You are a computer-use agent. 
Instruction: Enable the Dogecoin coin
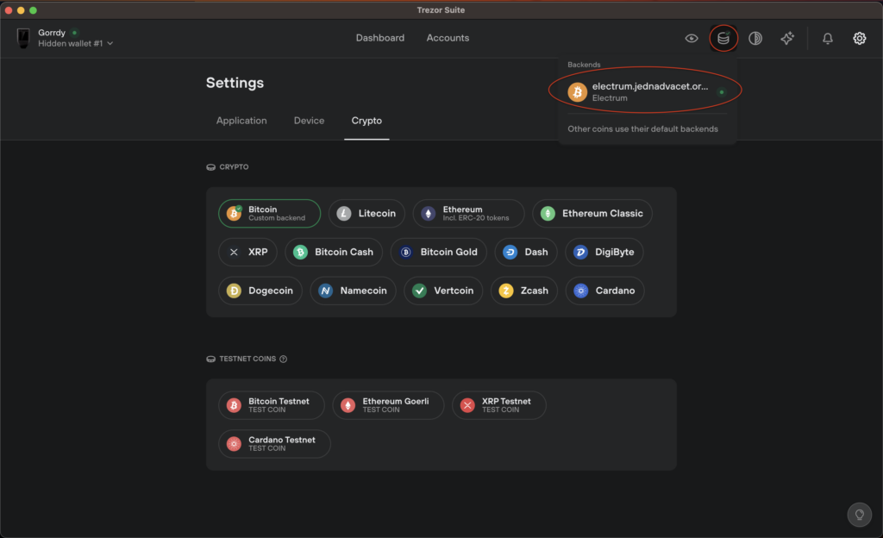260,291
